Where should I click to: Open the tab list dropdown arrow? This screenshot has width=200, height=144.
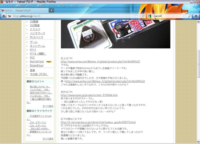tap(198, 10)
